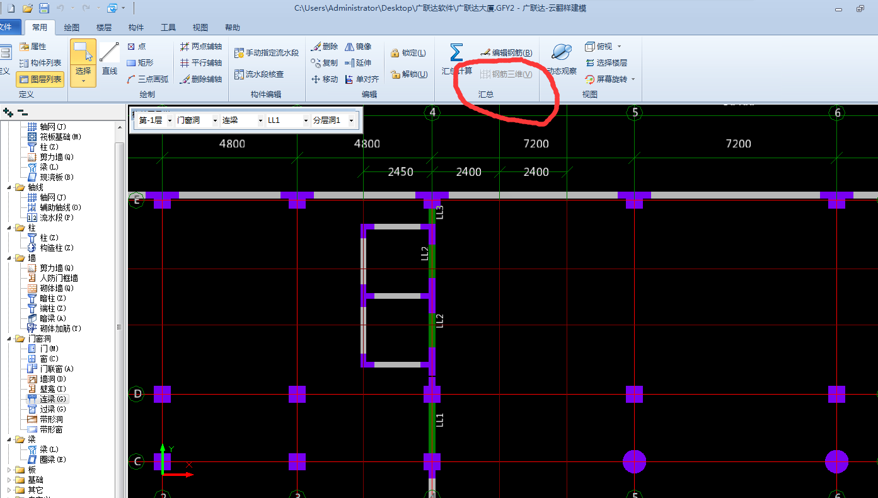Click the 镜像 mirror tool

pos(358,47)
